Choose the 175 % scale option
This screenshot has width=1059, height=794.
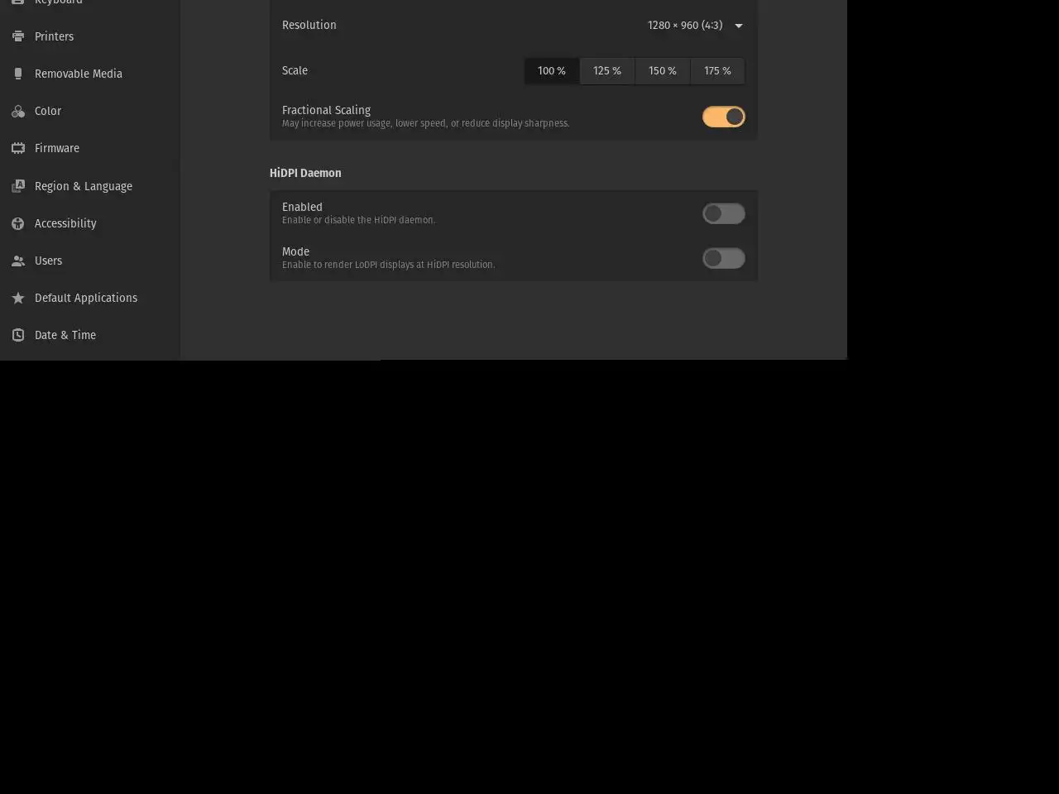pos(717,71)
